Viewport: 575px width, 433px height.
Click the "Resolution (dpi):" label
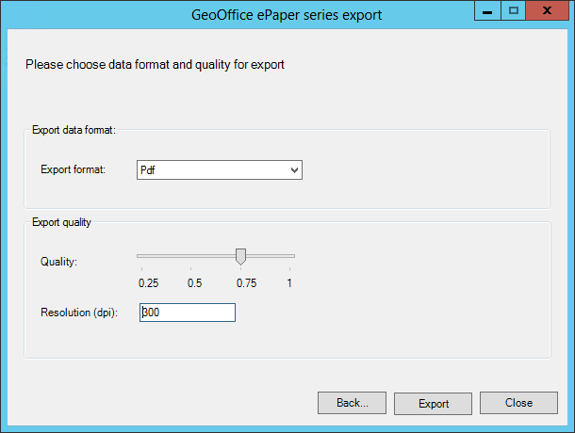tap(78, 313)
